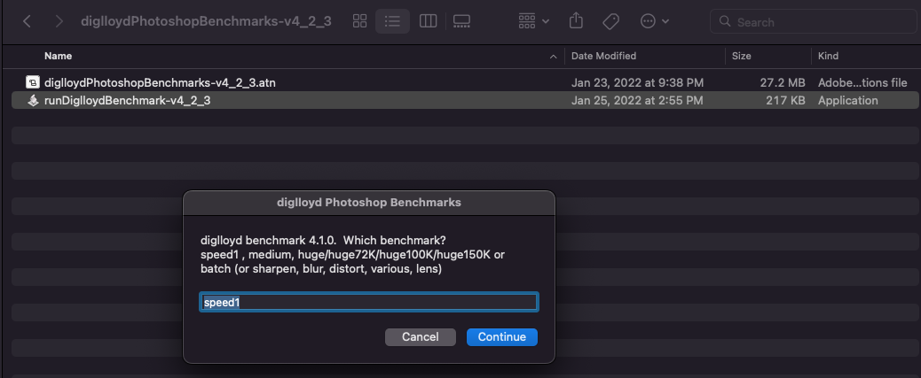Image resolution: width=921 pixels, height=378 pixels.
Task: Open the Edit Tags toolbar icon
Action: tap(610, 21)
